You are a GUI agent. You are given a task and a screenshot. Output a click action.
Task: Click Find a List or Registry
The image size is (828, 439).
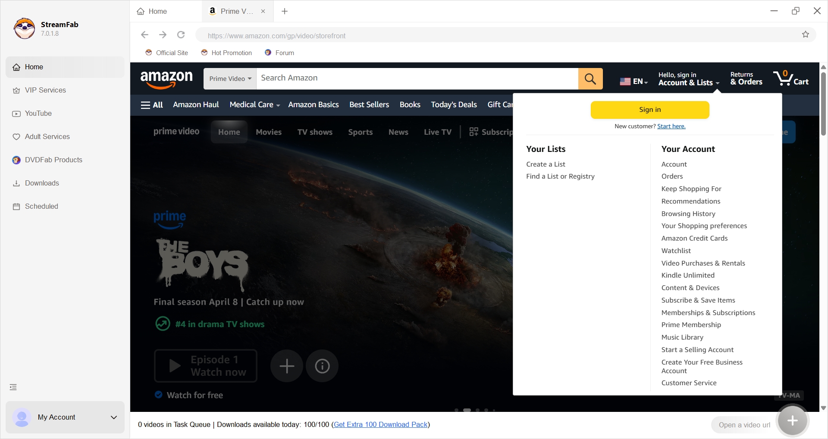click(x=560, y=176)
